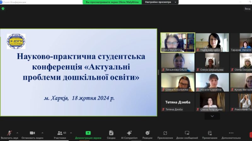Open Примечания notes tool
The image size is (252, 141).
pos(210,135)
